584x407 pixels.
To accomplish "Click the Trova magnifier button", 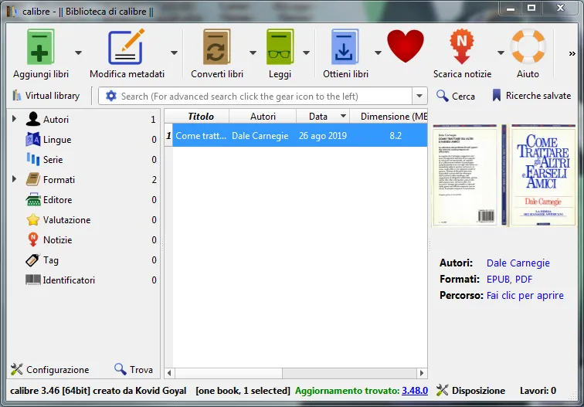I will [134, 369].
